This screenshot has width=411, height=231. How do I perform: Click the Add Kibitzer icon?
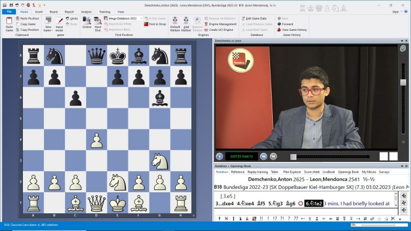pos(186,23)
